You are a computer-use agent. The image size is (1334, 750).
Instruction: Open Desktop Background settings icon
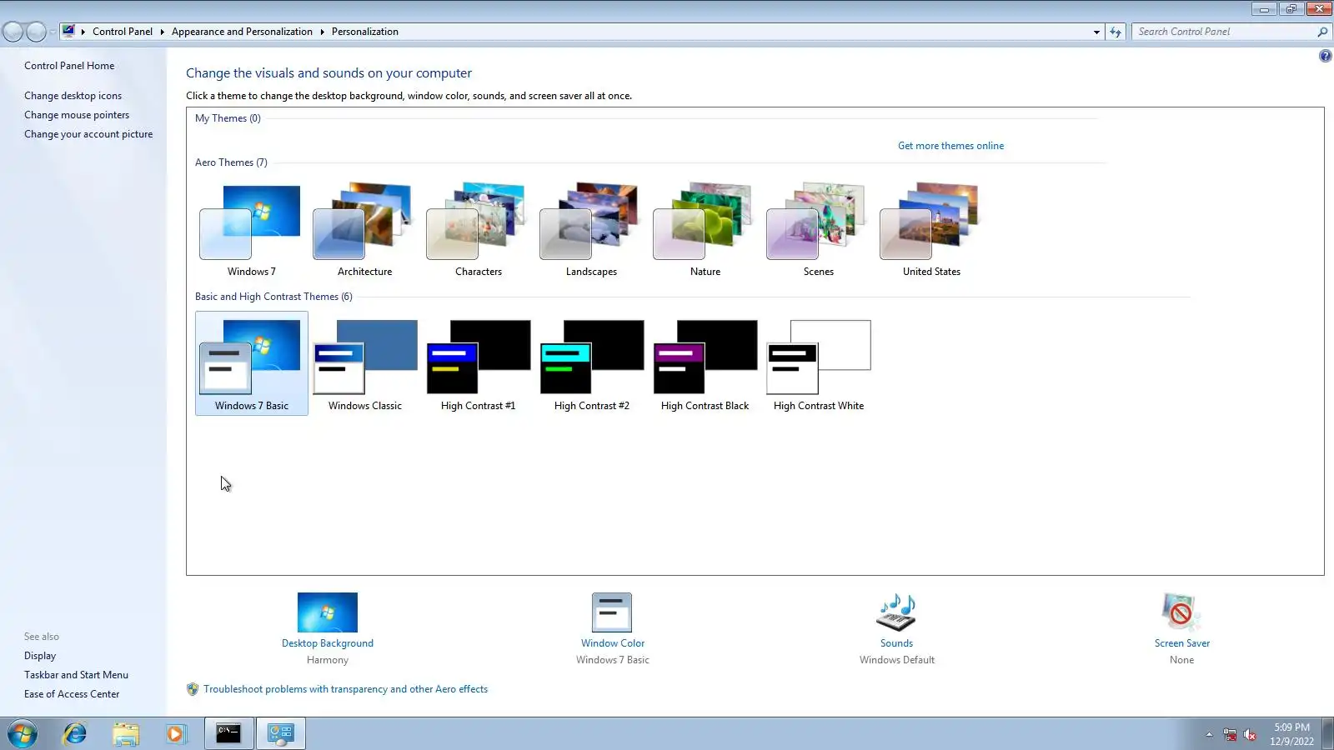tap(328, 612)
